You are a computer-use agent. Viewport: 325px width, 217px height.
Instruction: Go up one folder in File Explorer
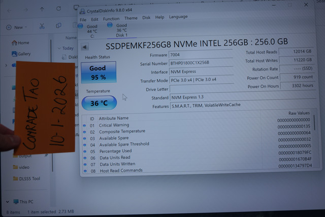(x=42, y=9)
